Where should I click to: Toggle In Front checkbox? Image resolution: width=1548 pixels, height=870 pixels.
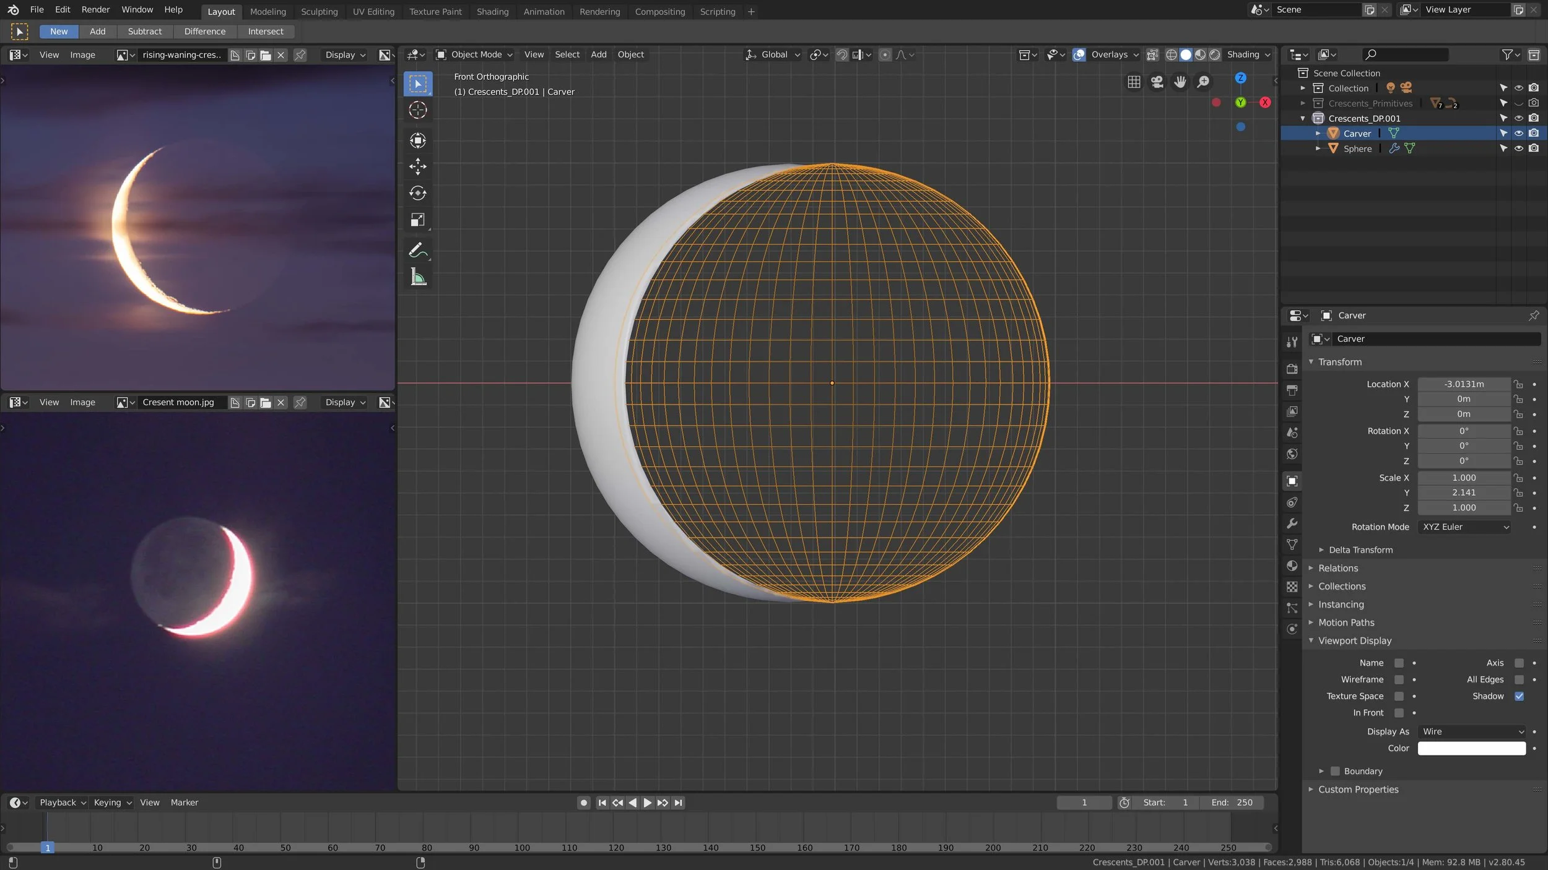[x=1399, y=713]
